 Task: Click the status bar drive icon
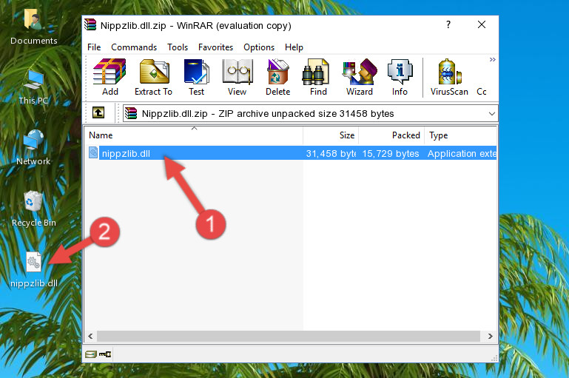click(x=91, y=354)
